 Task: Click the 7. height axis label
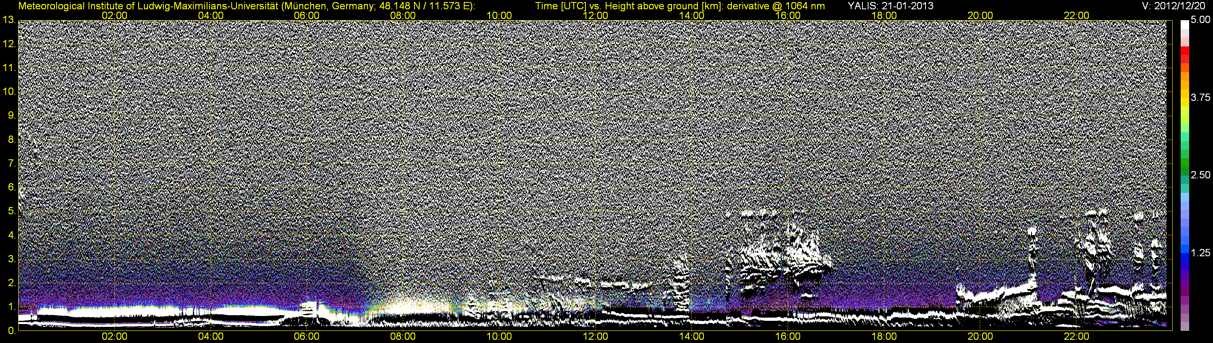coord(11,163)
